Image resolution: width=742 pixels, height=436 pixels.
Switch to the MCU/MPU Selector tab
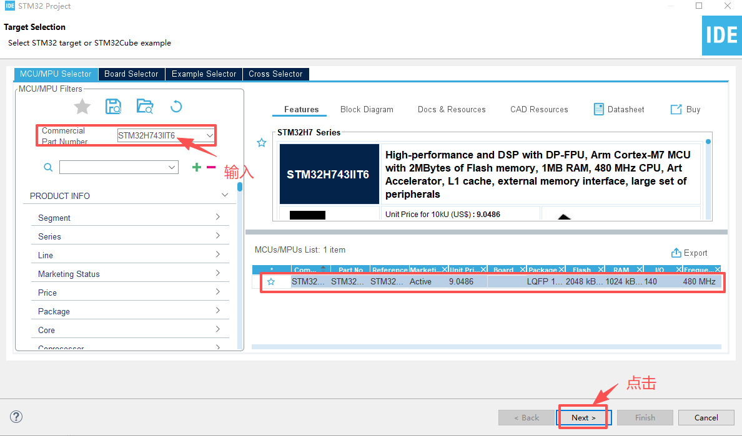(56, 74)
